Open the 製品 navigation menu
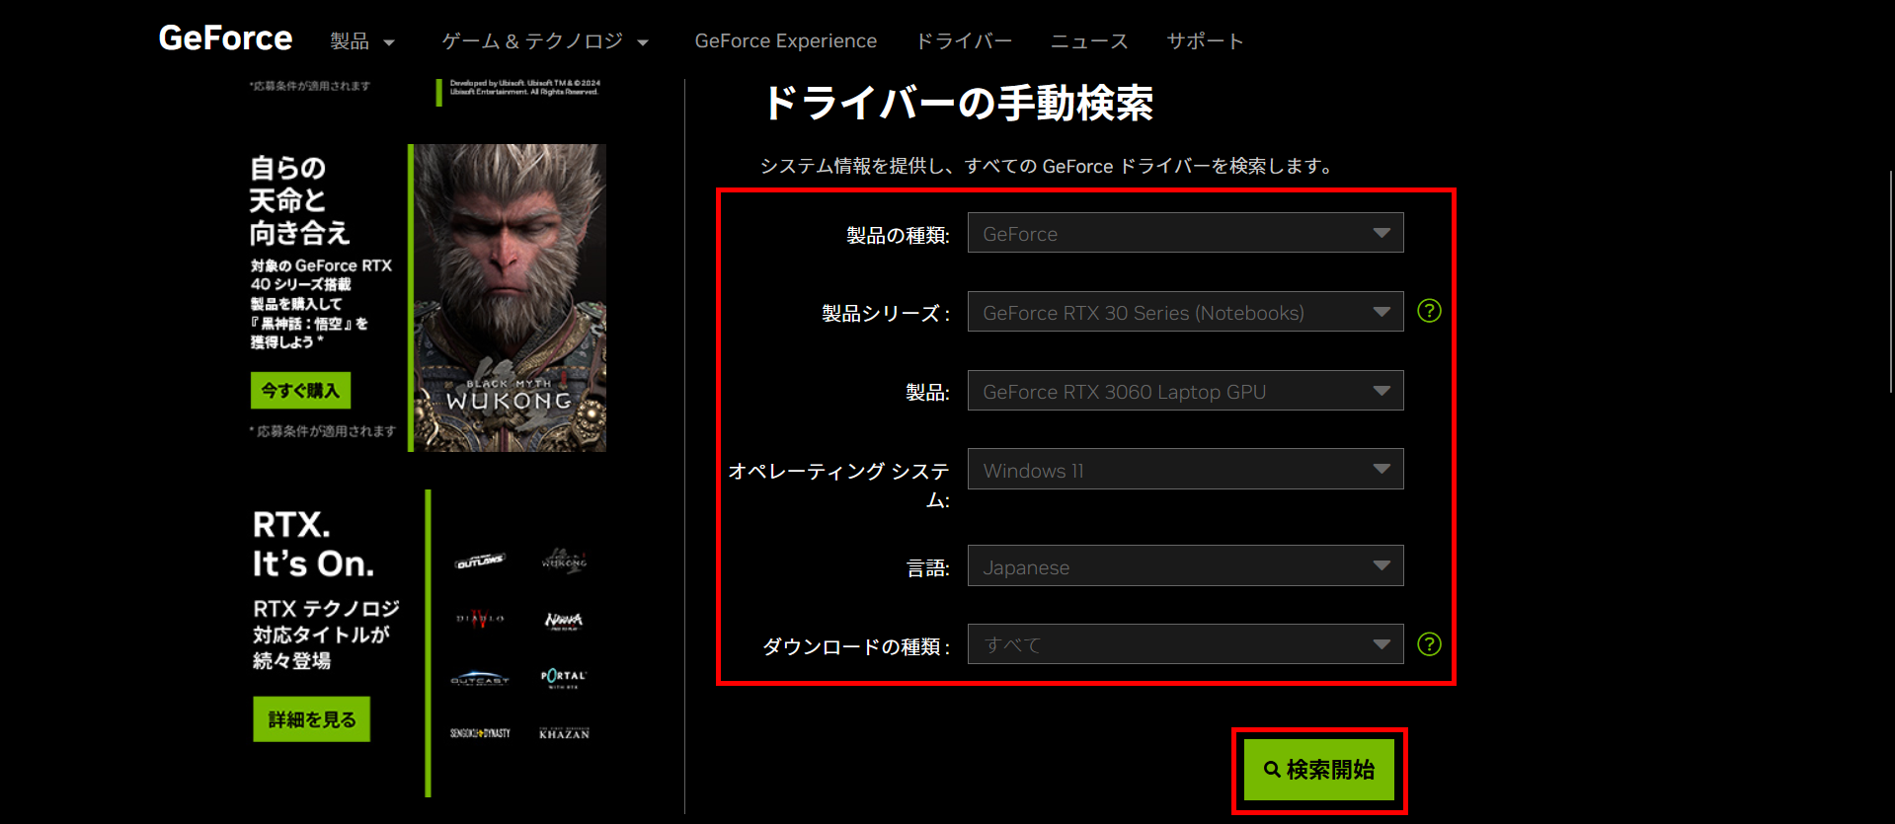Image resolution: width=1895 pixels, height=824 pixels. pyautogui.click(x=361, y=41)
